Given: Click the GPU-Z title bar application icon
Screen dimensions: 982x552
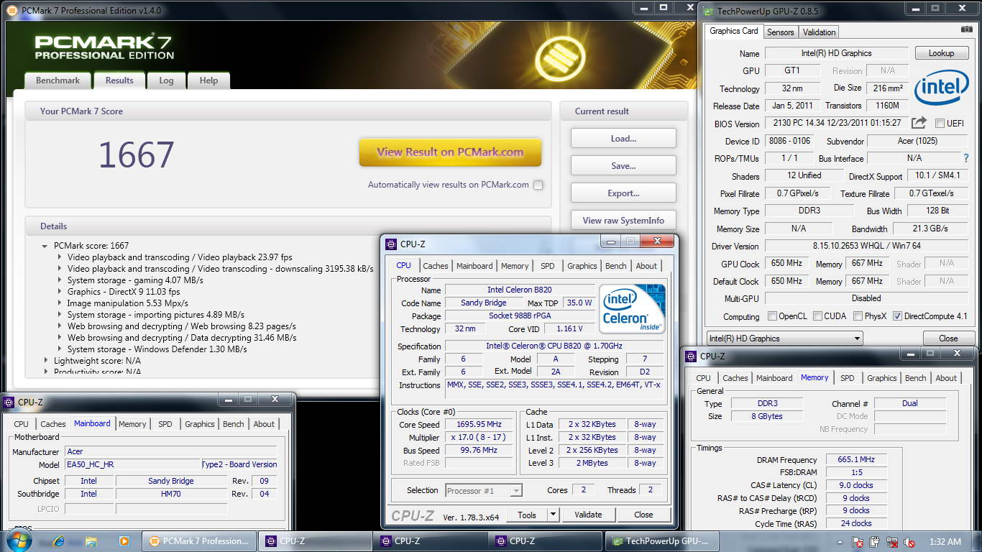Looking at the screenshot, I should coord(709,11).
